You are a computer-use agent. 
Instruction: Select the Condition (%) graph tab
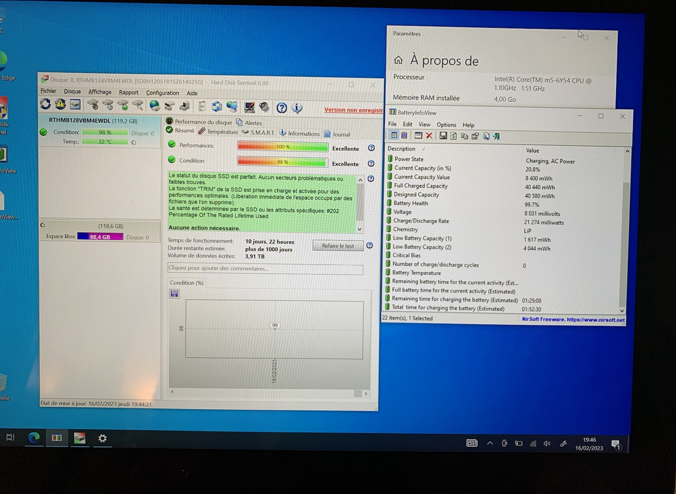click(187, 282)
